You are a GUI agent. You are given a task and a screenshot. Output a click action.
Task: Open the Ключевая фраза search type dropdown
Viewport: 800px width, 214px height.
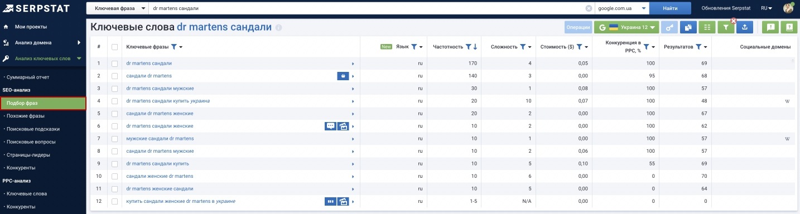click(x=118, y=8)
